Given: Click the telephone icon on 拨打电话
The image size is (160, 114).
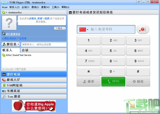Looking at the screenshot, I should tap(4, 74).
